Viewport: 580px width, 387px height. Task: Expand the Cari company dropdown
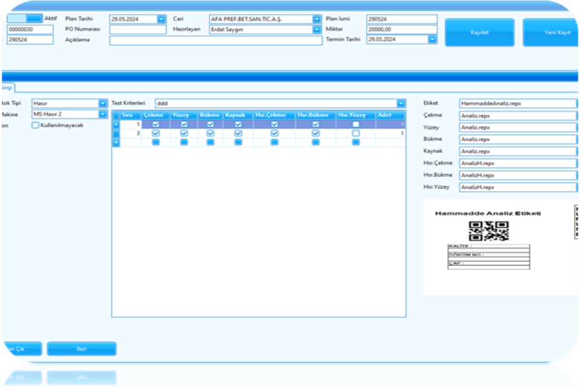coord(317,19)
